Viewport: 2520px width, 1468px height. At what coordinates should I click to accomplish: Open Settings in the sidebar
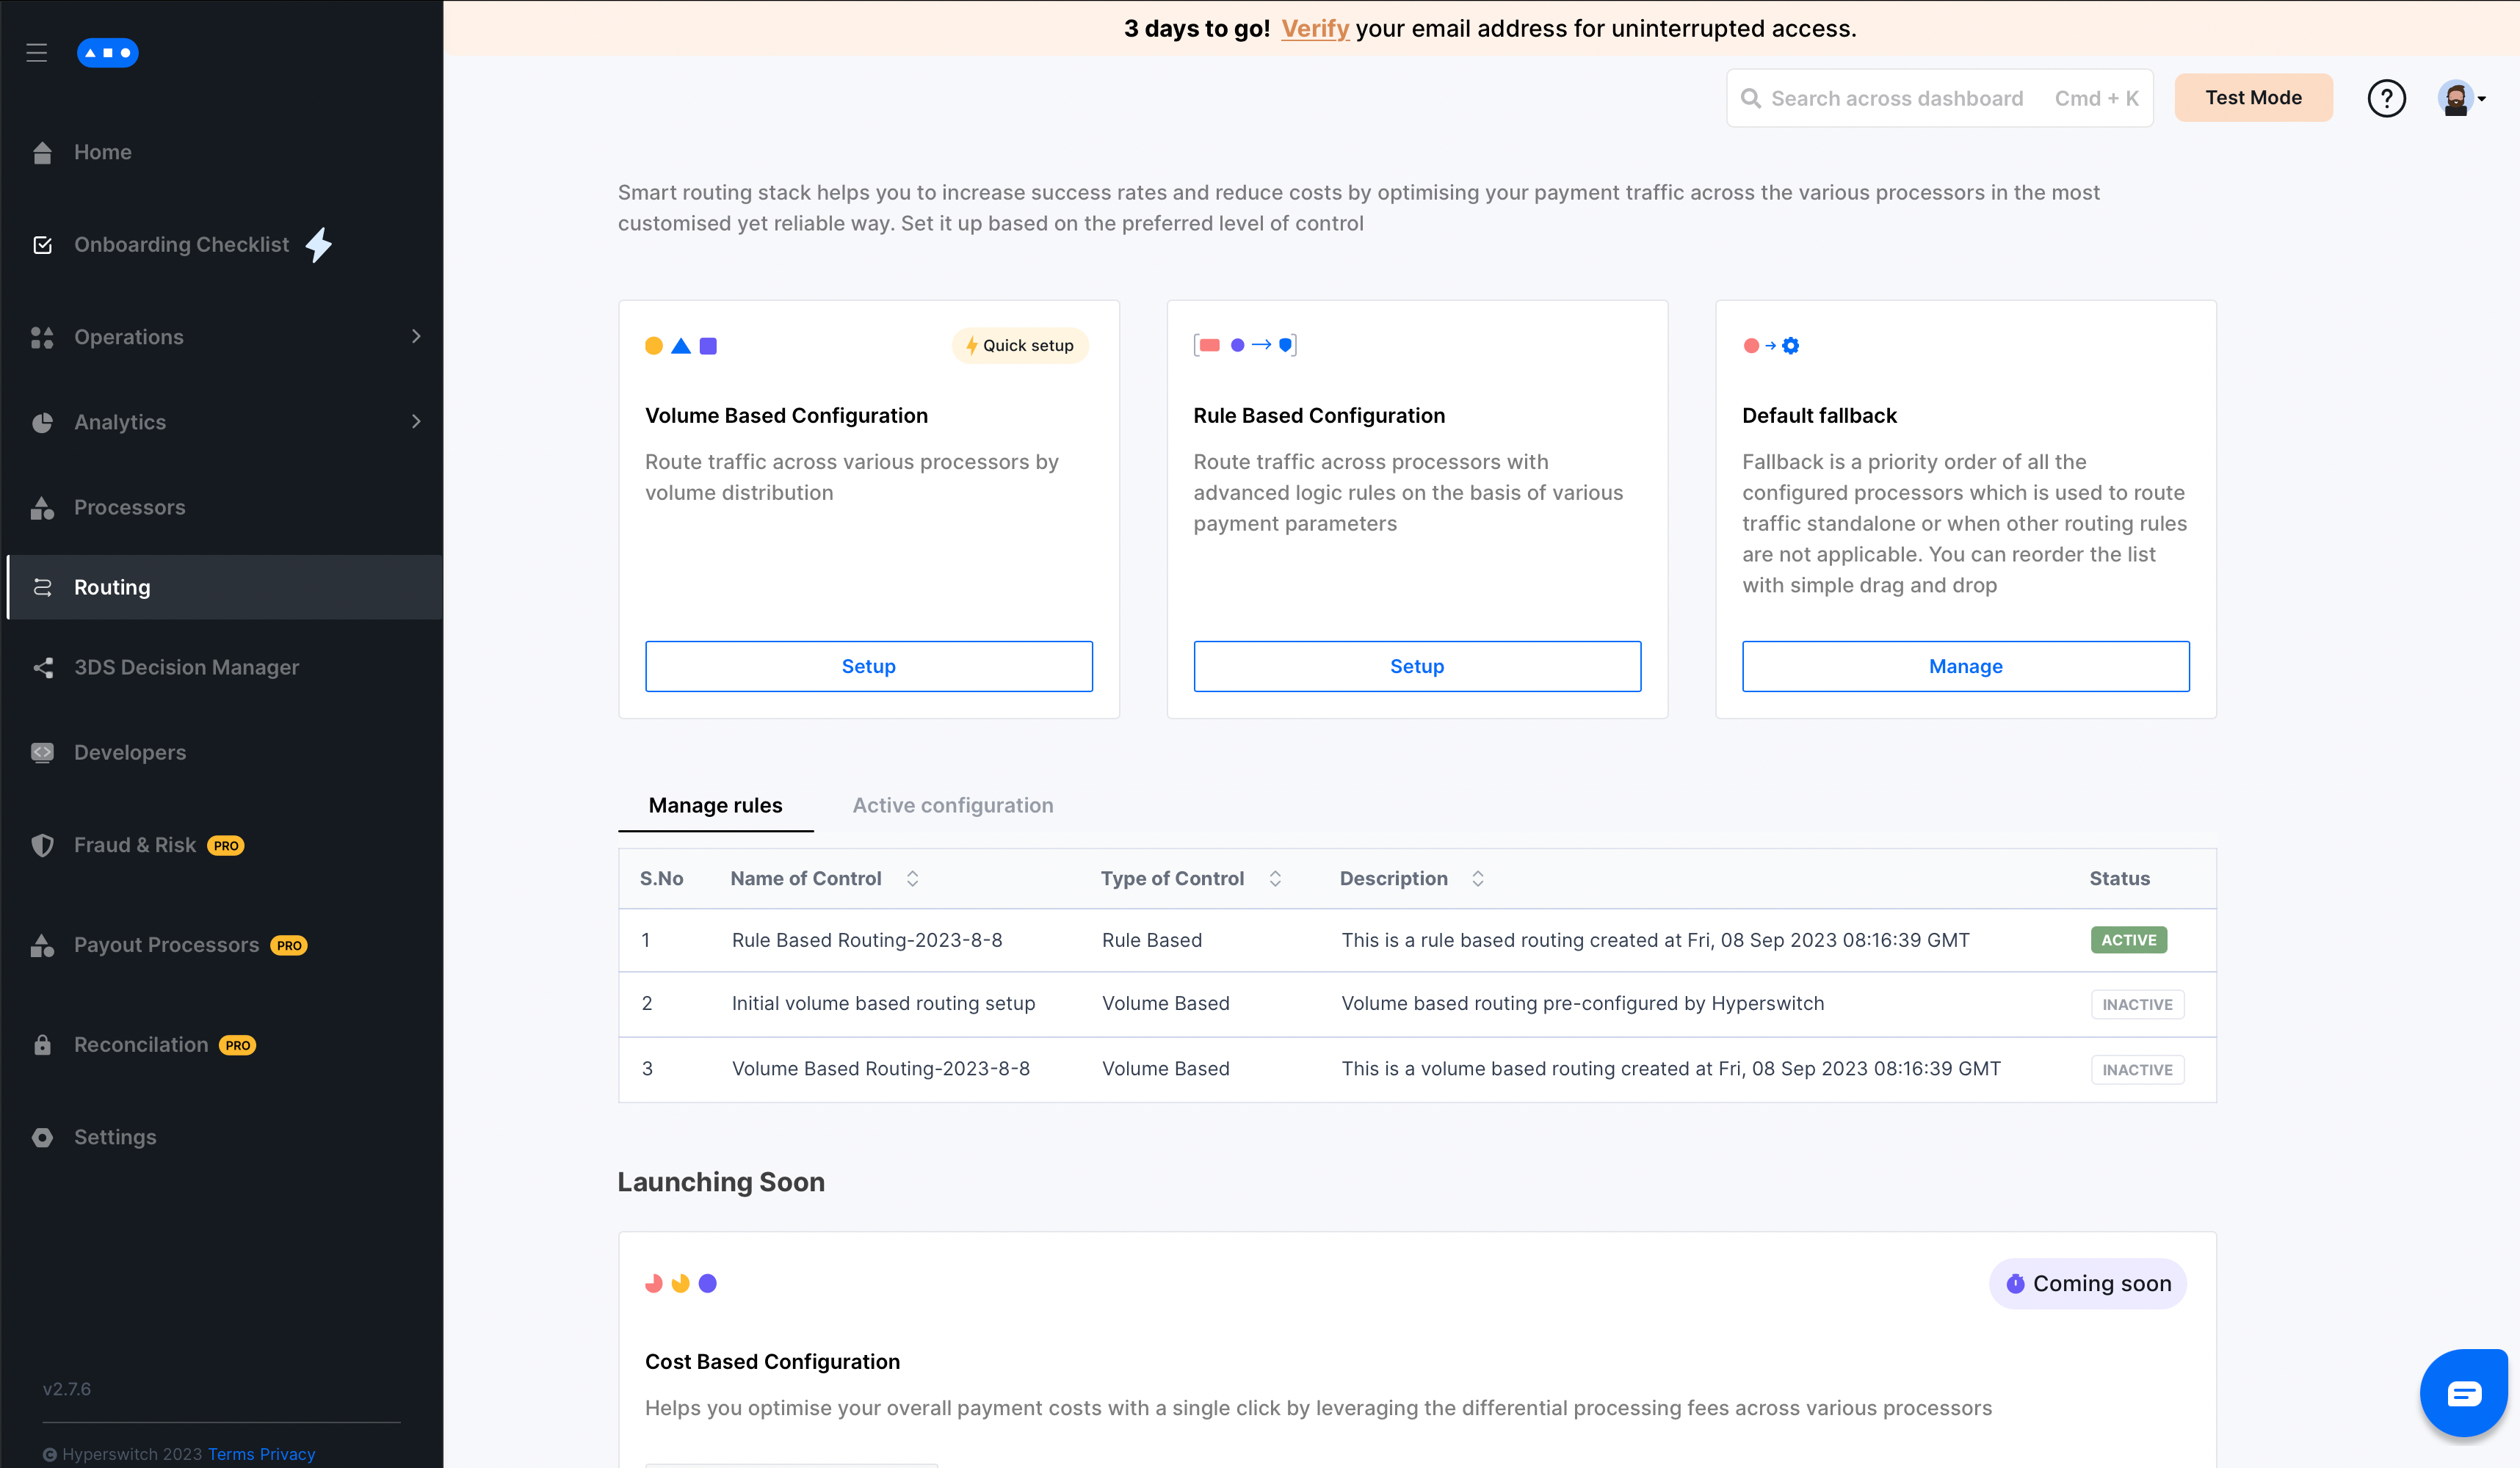[x=115, y=1137]
